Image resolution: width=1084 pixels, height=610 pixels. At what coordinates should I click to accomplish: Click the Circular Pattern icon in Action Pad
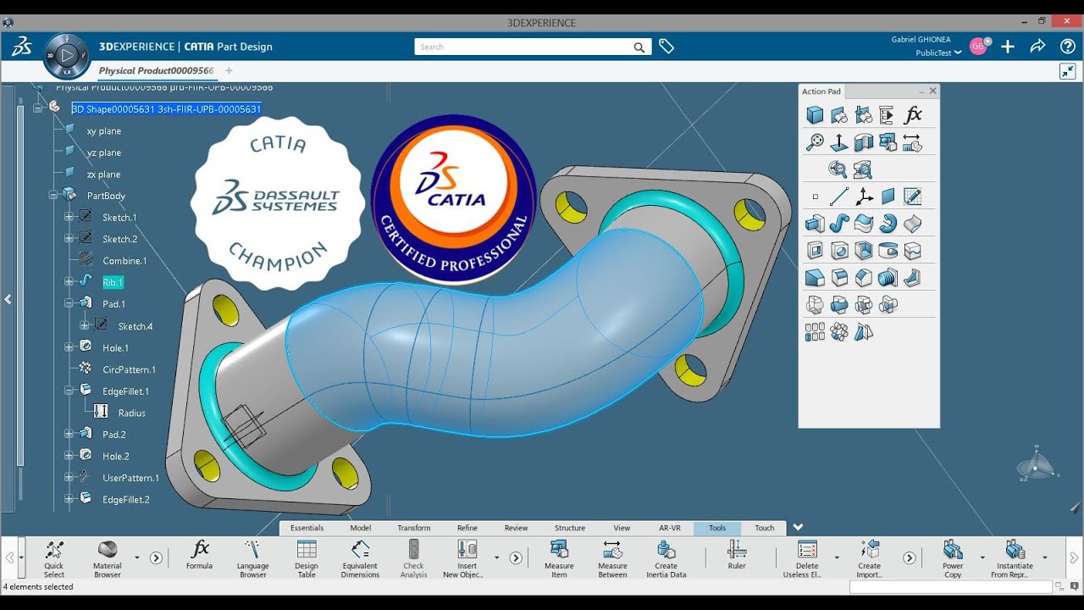(x=839, y=332)
